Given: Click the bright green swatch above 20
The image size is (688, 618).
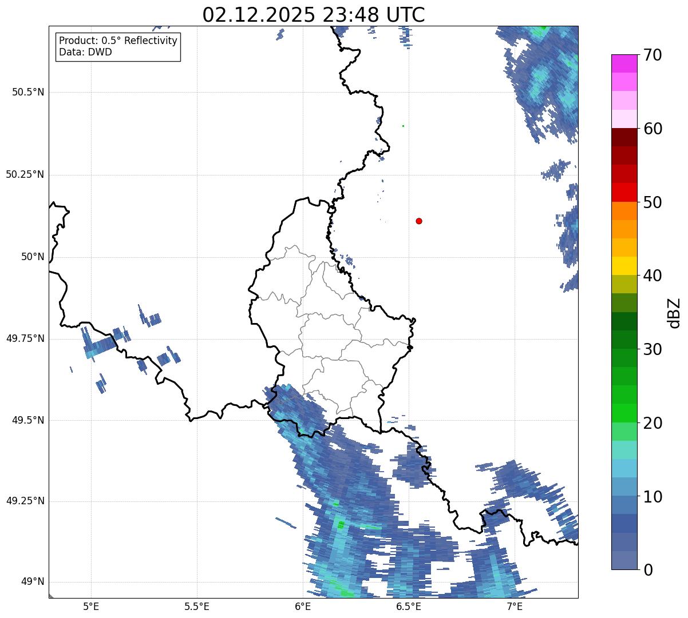Looking at the screenshot, I should [x=624, y=413].
